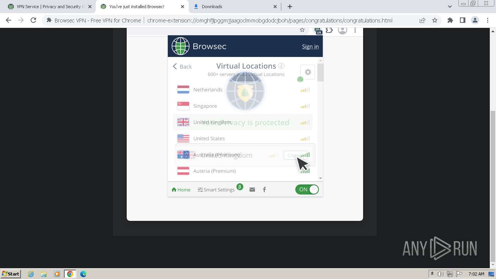Select the Australia (Premium) location
Image resolution: width=496 pixels, height=279 pixels.
tap(243, 155)
